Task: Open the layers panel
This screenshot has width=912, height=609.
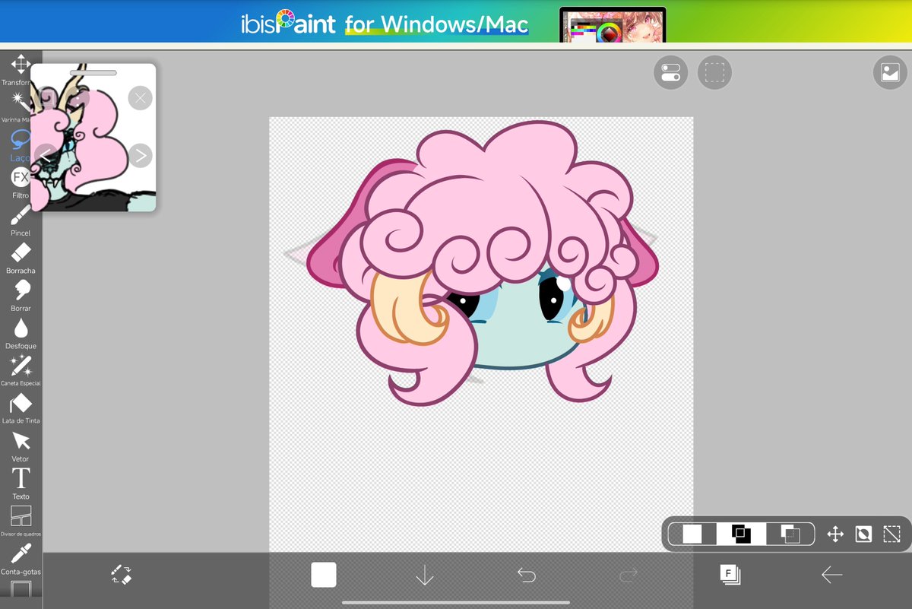Action: click(730, 576)
